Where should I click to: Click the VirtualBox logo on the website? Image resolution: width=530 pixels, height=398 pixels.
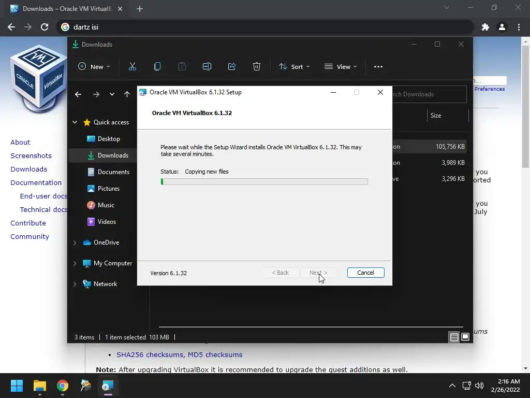tap(38, 79)
